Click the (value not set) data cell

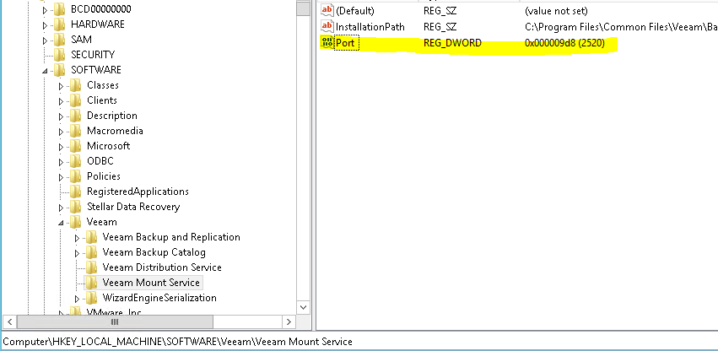coord(556,11)
